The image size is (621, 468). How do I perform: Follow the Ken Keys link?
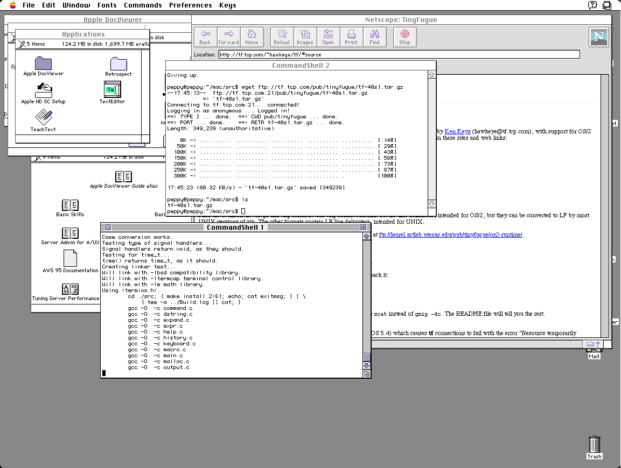tap(457, 131)
